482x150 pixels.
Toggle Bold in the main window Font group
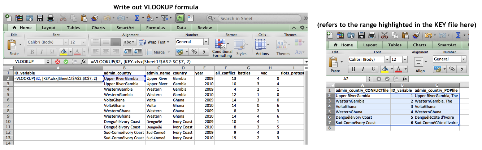[32, 52]
